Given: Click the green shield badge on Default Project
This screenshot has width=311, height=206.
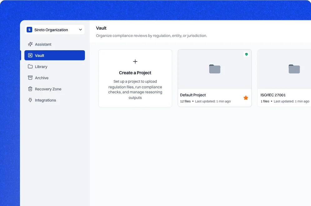Looking at the screenshot, I should pos(246,54).
